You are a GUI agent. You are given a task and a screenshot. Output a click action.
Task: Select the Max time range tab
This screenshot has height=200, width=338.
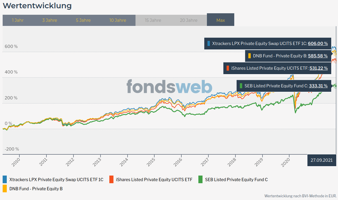click(221, 20)
